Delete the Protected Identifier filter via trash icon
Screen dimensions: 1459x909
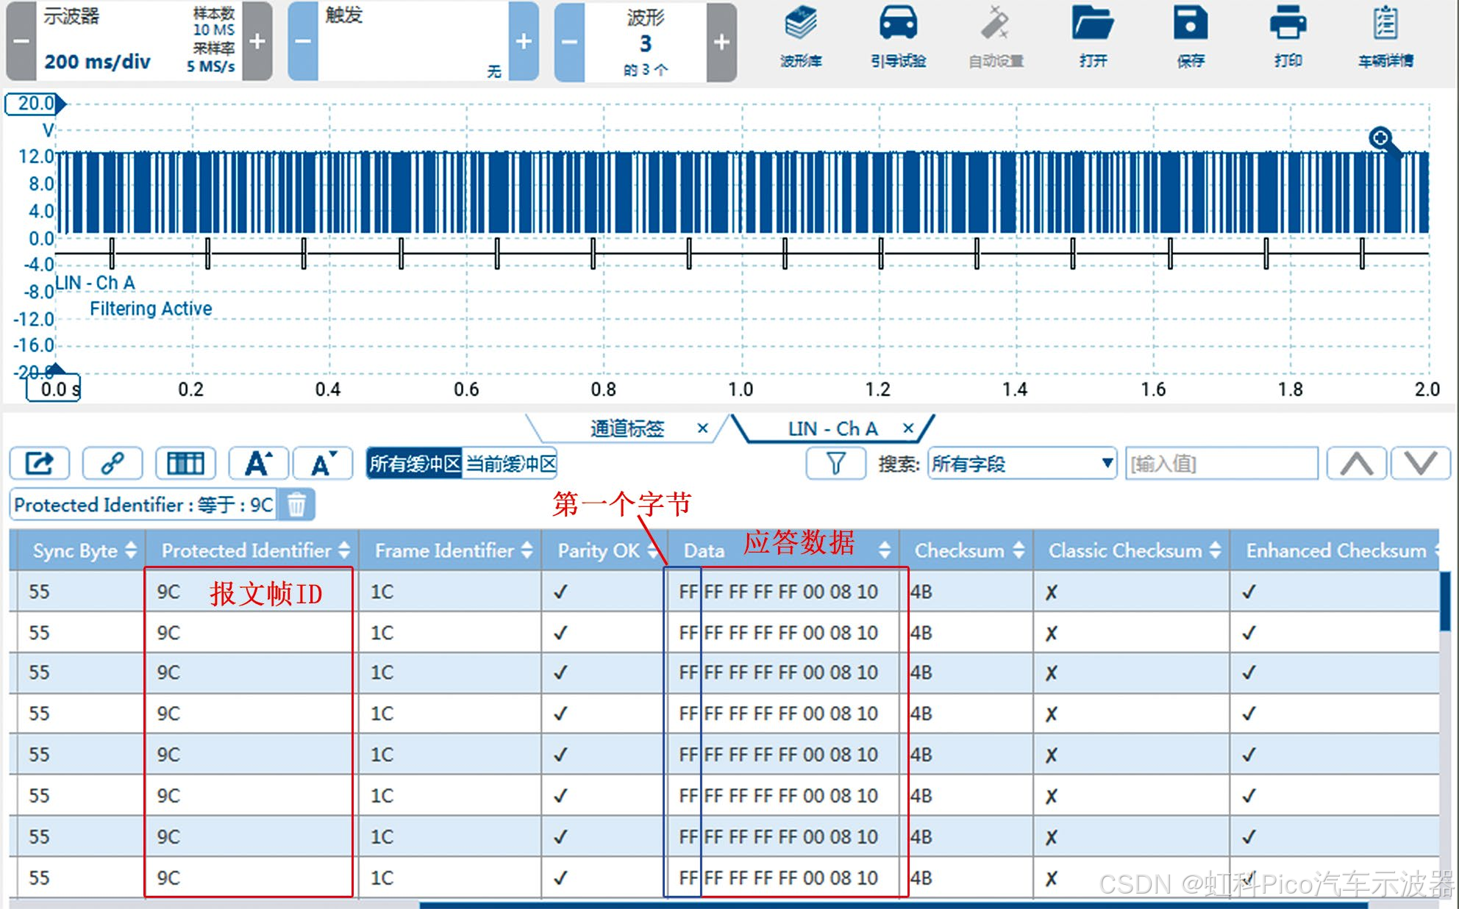[296, 506]
